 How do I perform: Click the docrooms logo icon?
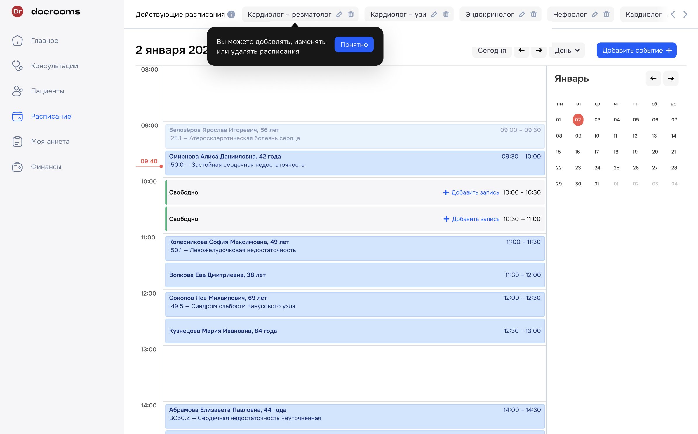tap(17, 11)
